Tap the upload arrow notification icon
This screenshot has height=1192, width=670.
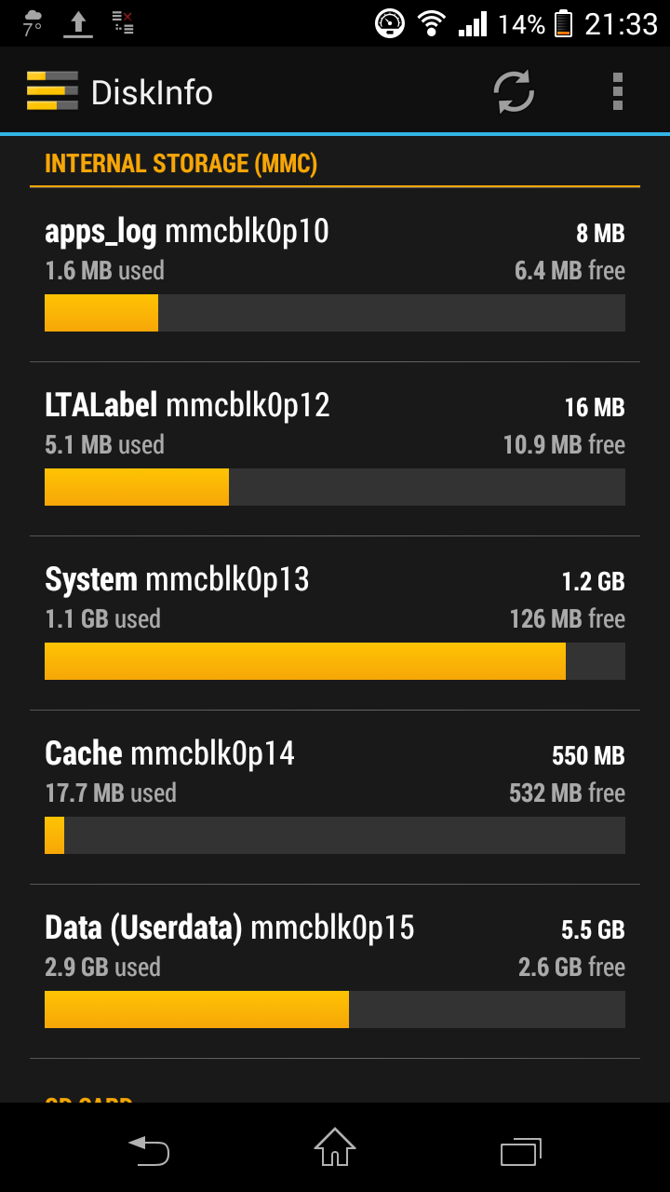78,23
